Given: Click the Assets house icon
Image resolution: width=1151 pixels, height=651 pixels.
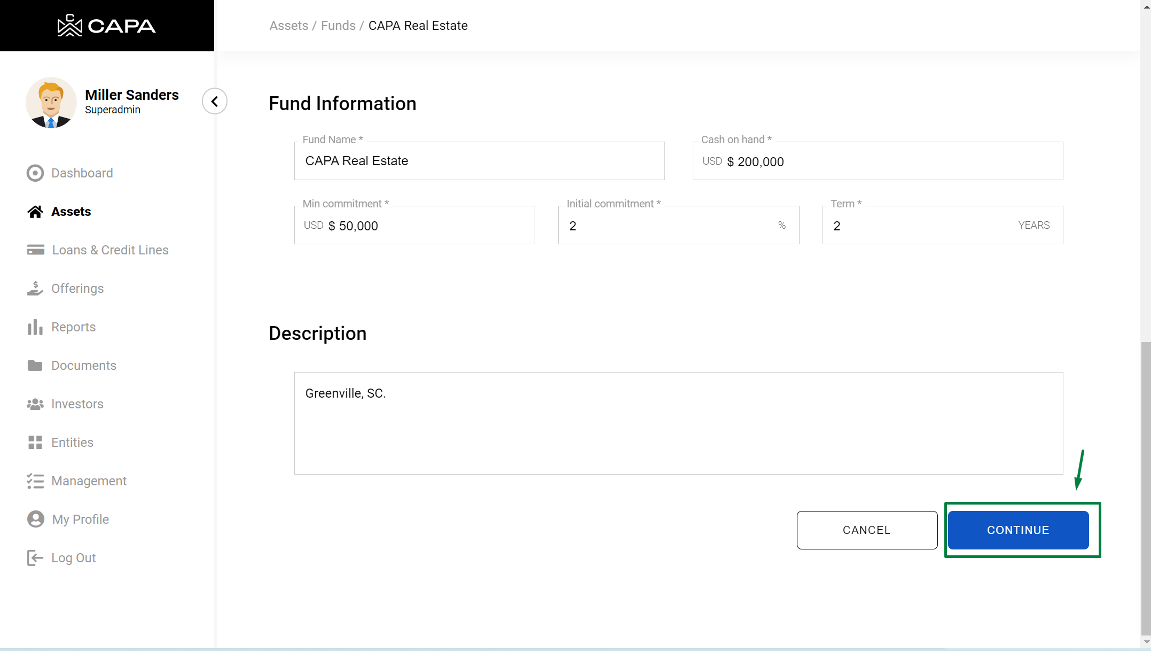Looking at the screenshot, I should click(35, 212).
